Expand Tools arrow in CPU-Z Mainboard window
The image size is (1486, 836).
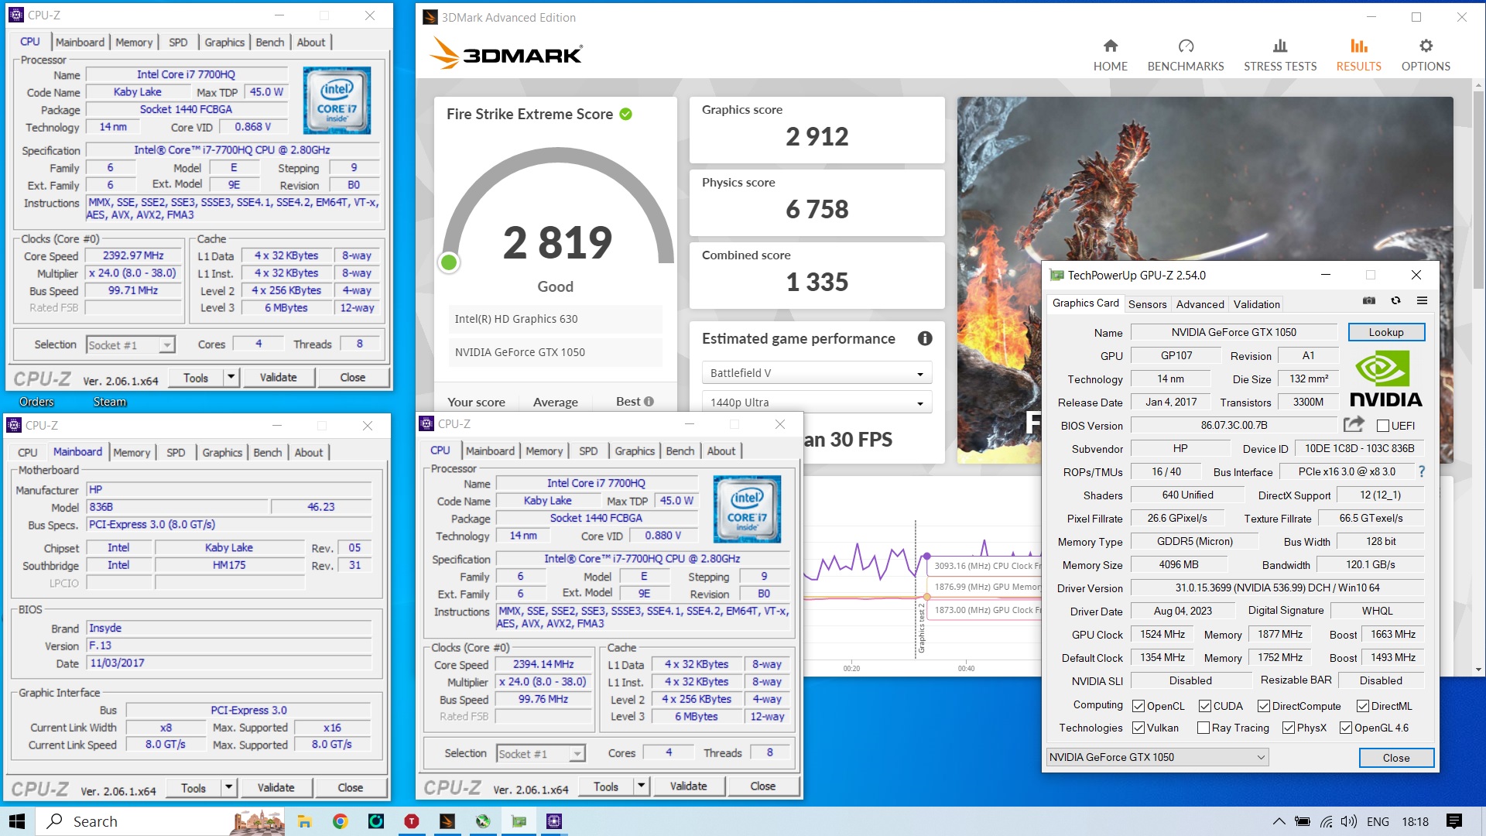point(228,787)
